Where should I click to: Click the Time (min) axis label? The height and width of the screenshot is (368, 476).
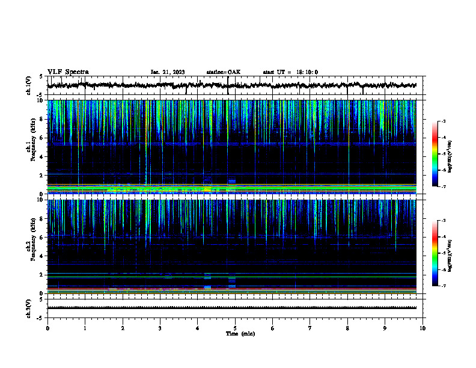point(240,334)
